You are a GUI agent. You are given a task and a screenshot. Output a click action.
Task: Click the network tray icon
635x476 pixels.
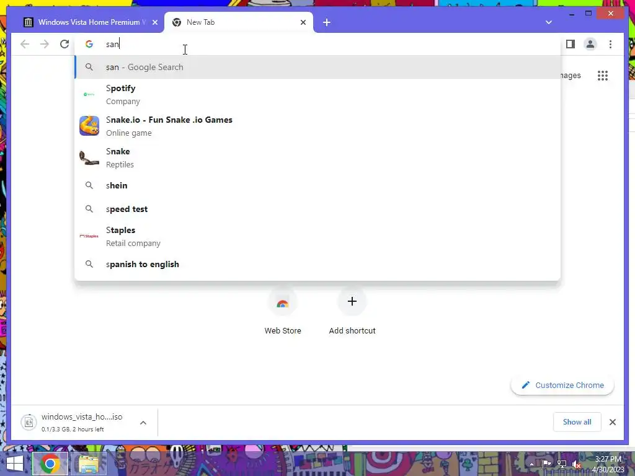click(x=561, y=464)
